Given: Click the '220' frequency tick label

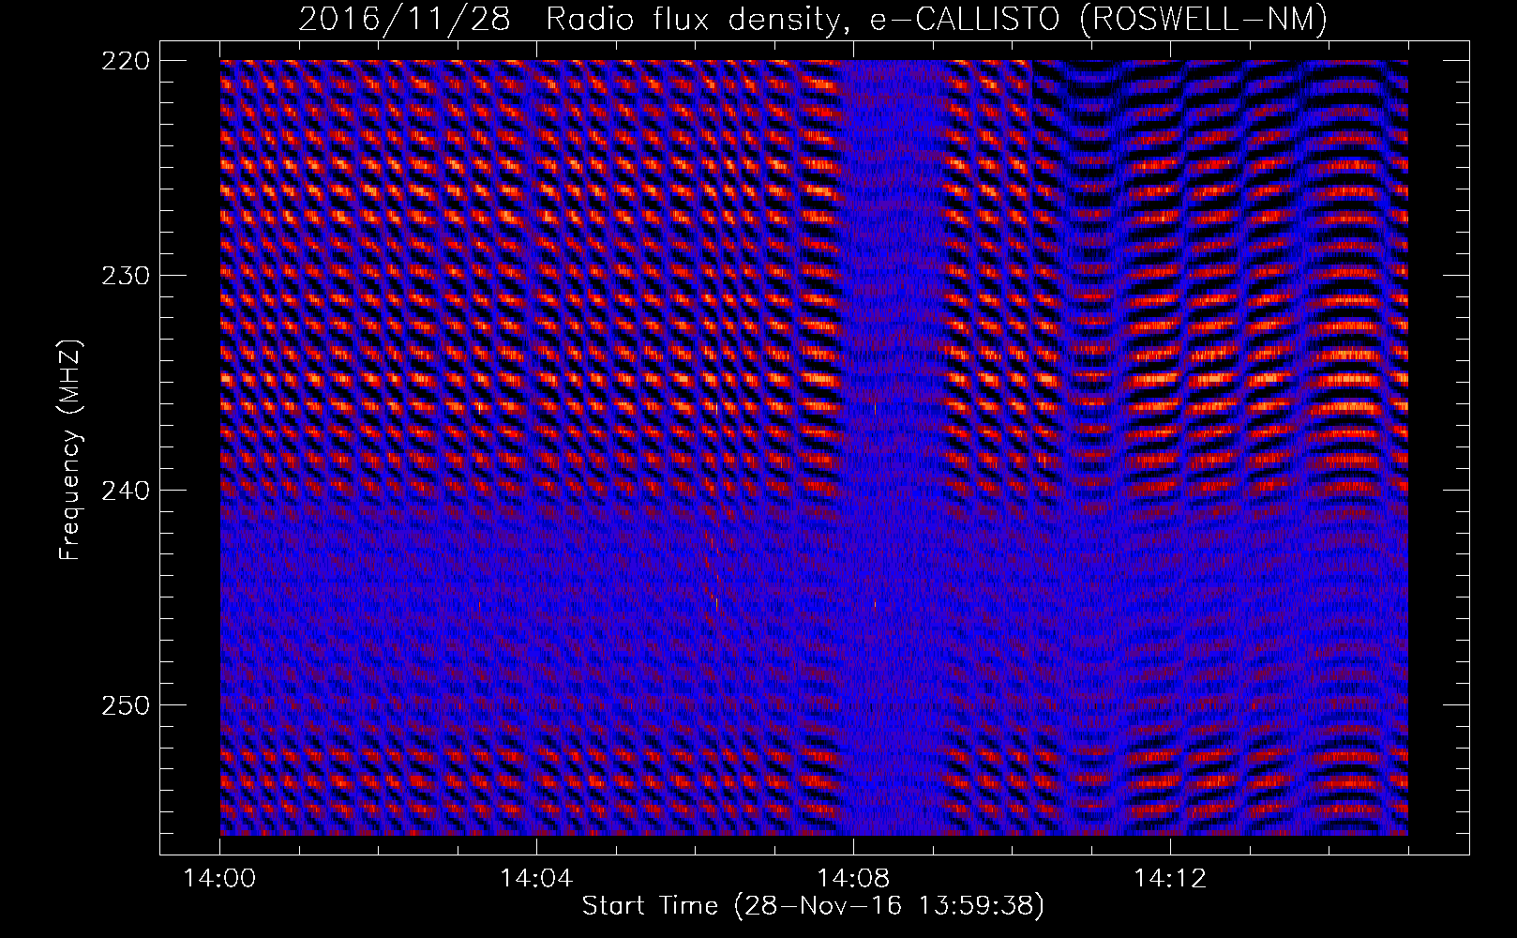Looking at the screenshot, I should coord(125,61).
